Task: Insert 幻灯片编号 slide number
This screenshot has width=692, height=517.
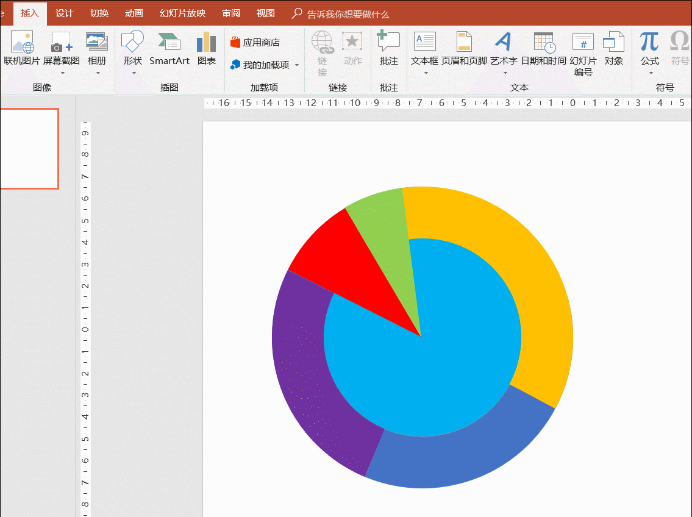Action: pyautogui.click(x=583, y=43)
